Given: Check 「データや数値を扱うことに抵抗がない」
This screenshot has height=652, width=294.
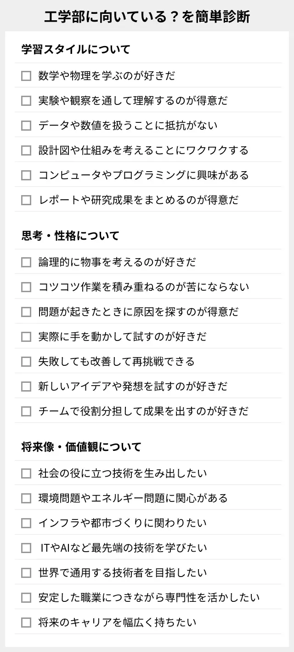Looking at the screenshot, I should tap(26, 125).
